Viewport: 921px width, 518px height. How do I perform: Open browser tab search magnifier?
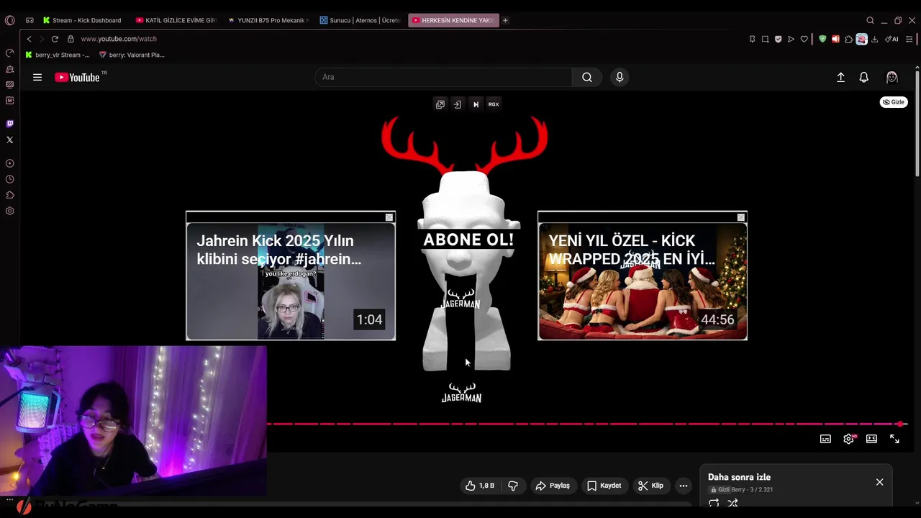click(870, 20)
